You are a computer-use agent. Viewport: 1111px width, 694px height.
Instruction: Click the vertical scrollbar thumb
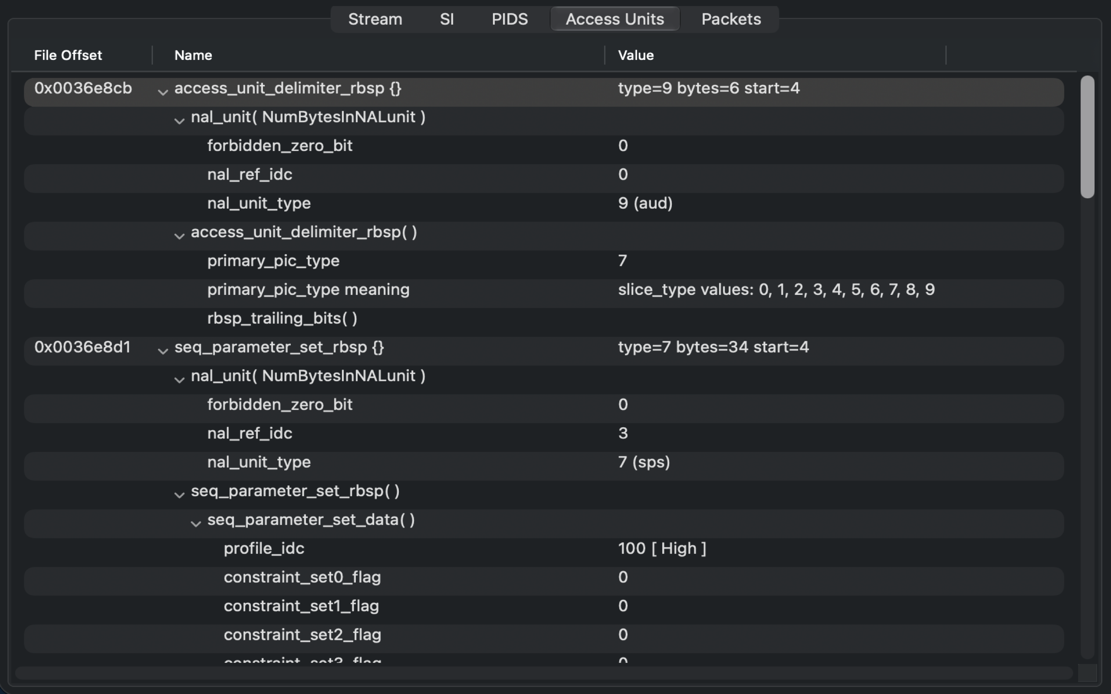(x=1087, y=137)
